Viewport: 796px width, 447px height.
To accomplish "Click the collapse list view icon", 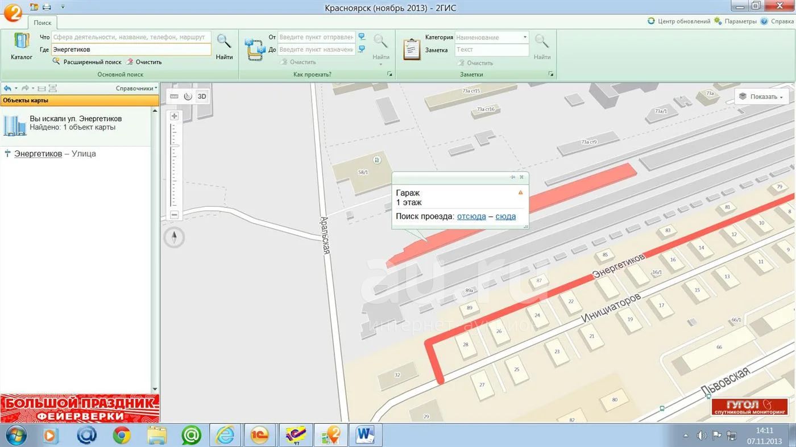I will pyautogui.click(x=42, y=88).
